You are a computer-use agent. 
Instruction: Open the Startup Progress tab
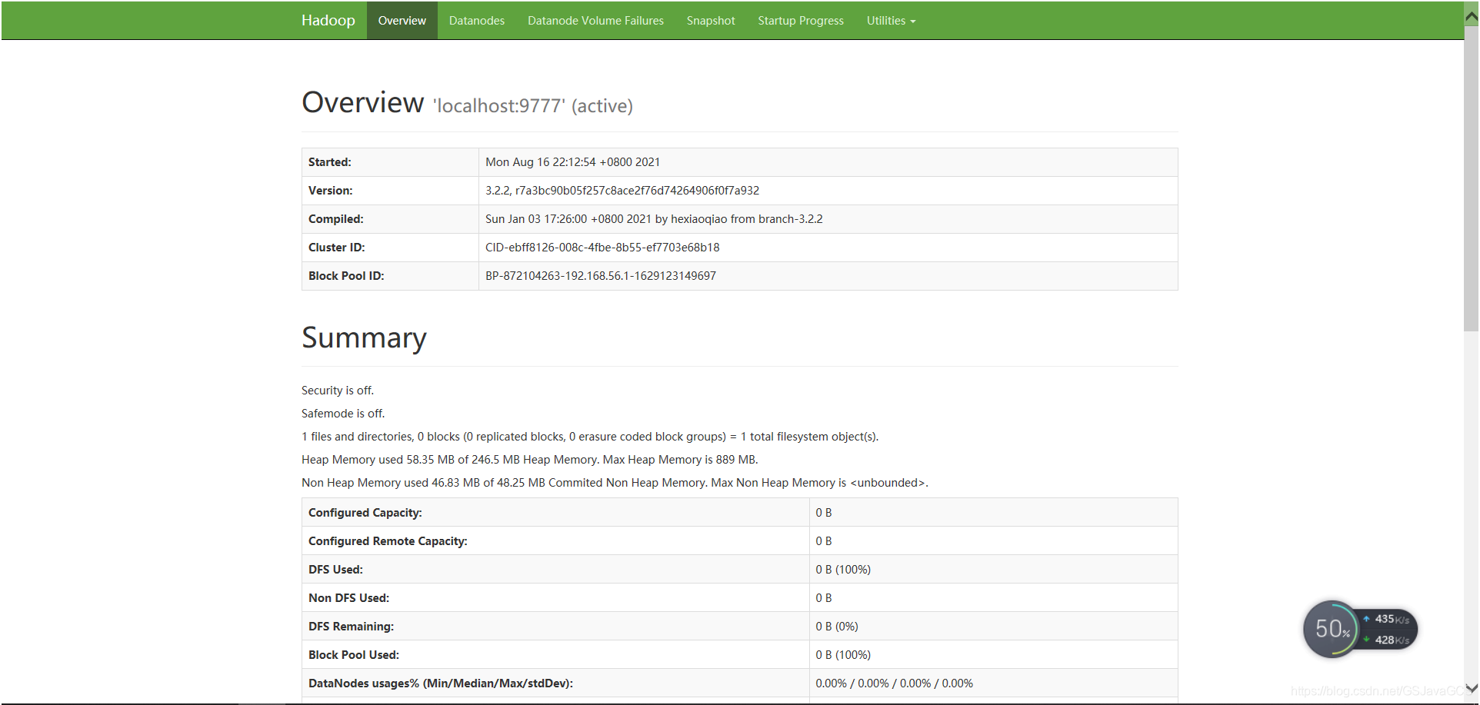801,21
